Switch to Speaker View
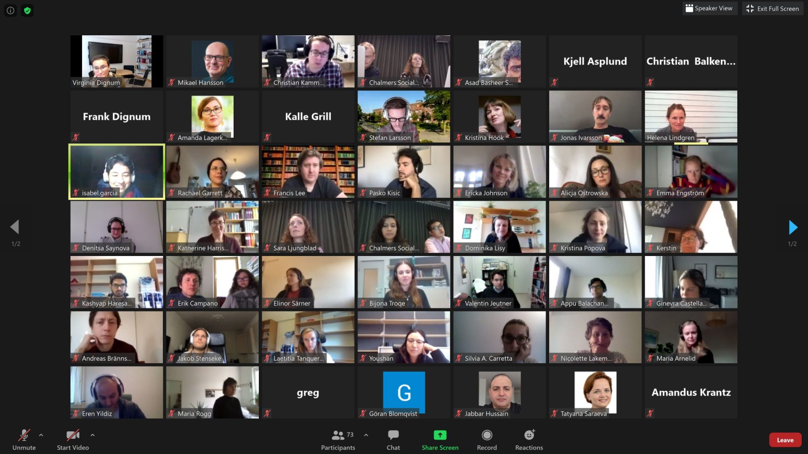 pos(710,8)
